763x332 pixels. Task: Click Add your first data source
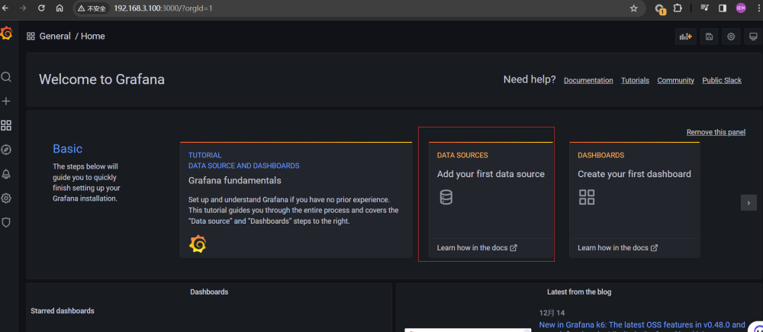point(491,174)
